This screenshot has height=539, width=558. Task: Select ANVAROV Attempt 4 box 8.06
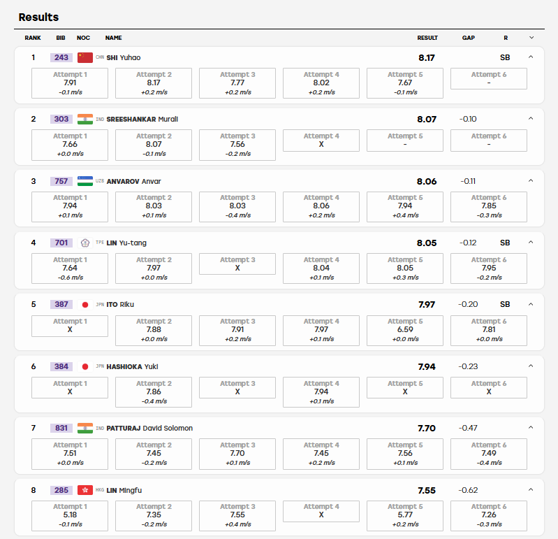(x=321, y=207)
